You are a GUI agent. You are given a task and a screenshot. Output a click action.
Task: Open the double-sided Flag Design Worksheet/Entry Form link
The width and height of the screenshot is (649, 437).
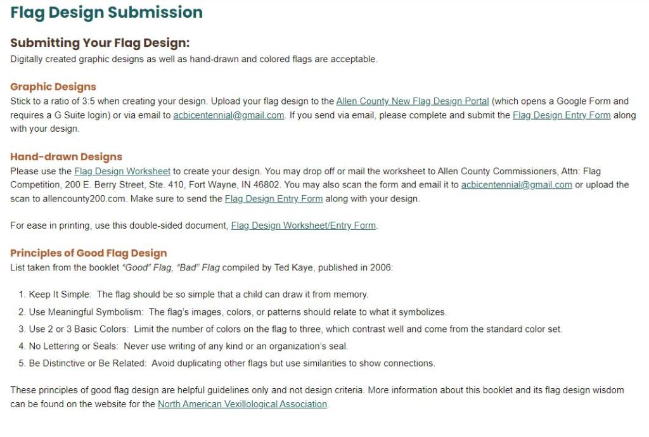pos(303,225)
